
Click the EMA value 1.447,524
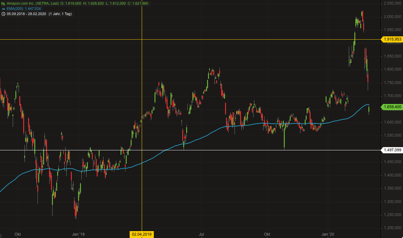click(32, 8)
